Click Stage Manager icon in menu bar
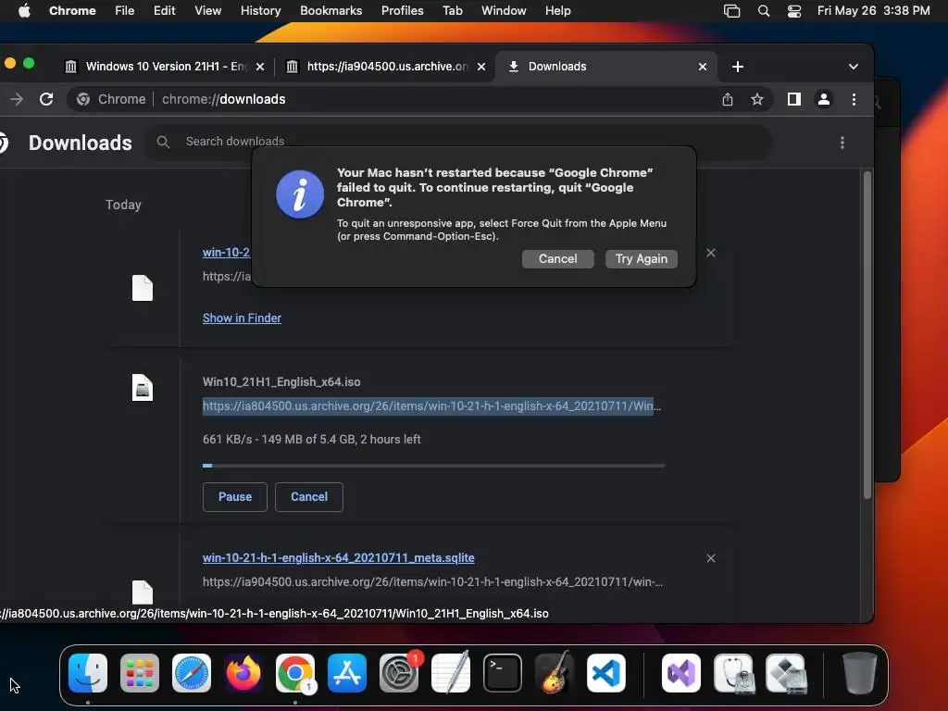This screenshot has width=948, height=711. (731, 11)
